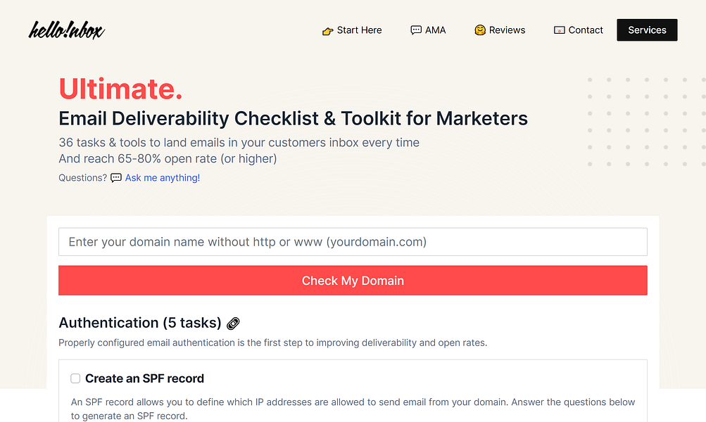Click the smiley face icon beside Reviews

(x=480, y=30)
